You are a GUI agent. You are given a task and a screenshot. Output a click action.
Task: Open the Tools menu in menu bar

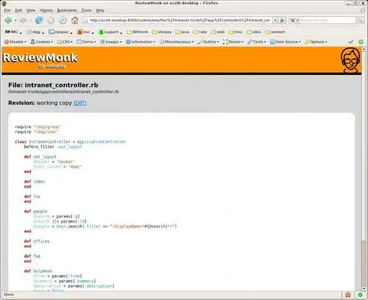click(86, 11)
